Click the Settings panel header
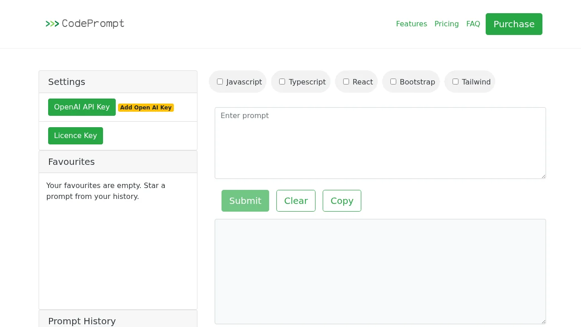This screenshot has height=327, width=581. [66, 82]
